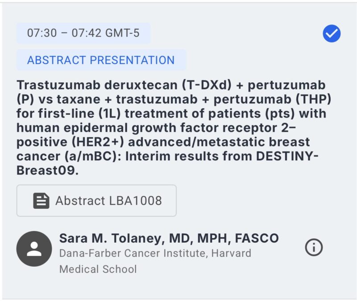Open Sara M. Tolaney, MD, MPH, FASCO profile
The width and height of the screenshot is (357, 301).
coord(169,238)
